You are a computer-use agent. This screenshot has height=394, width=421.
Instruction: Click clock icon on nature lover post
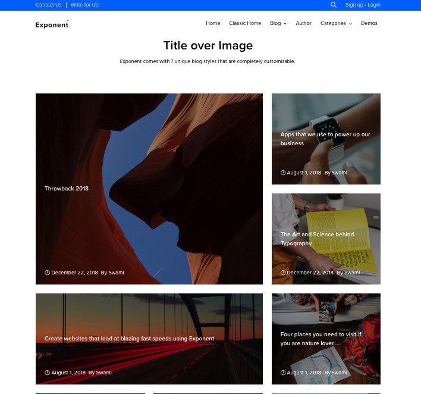tap(283, 373)
